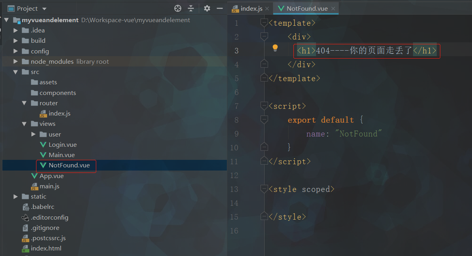Image resolution: width=472 pixels, height=256 pixels.
Task: Click the .editorconfig file icon
Action: click(26, 217)
